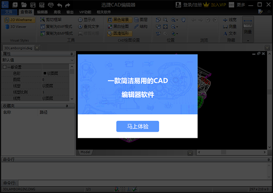Switch to the 编辑器 tab
Viewport: 273px width, 193px height.
tap(42, 12)
